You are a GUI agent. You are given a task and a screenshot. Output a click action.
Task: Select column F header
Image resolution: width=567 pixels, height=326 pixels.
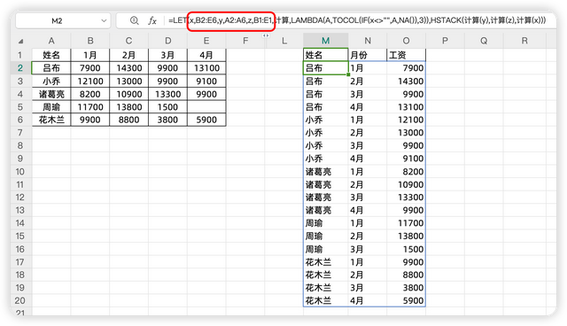coord(245,41)
